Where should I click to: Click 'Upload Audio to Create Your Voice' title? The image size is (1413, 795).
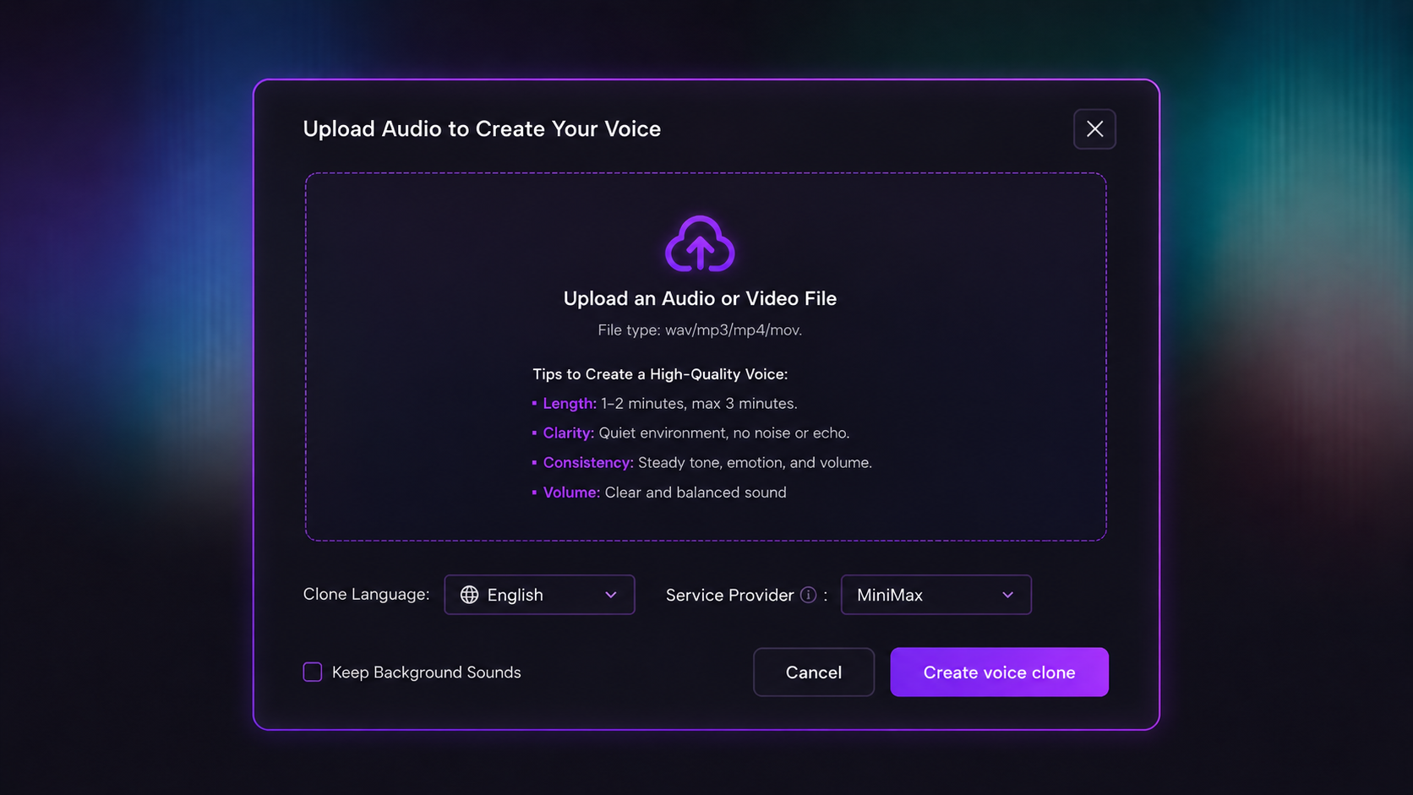coord(482,128)
